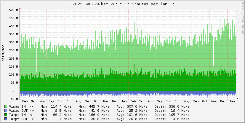This screenshot has height=123, width=245.
Task: Select the dark blue Tarpt OUT legend swatch
Action: coord(6,119)
